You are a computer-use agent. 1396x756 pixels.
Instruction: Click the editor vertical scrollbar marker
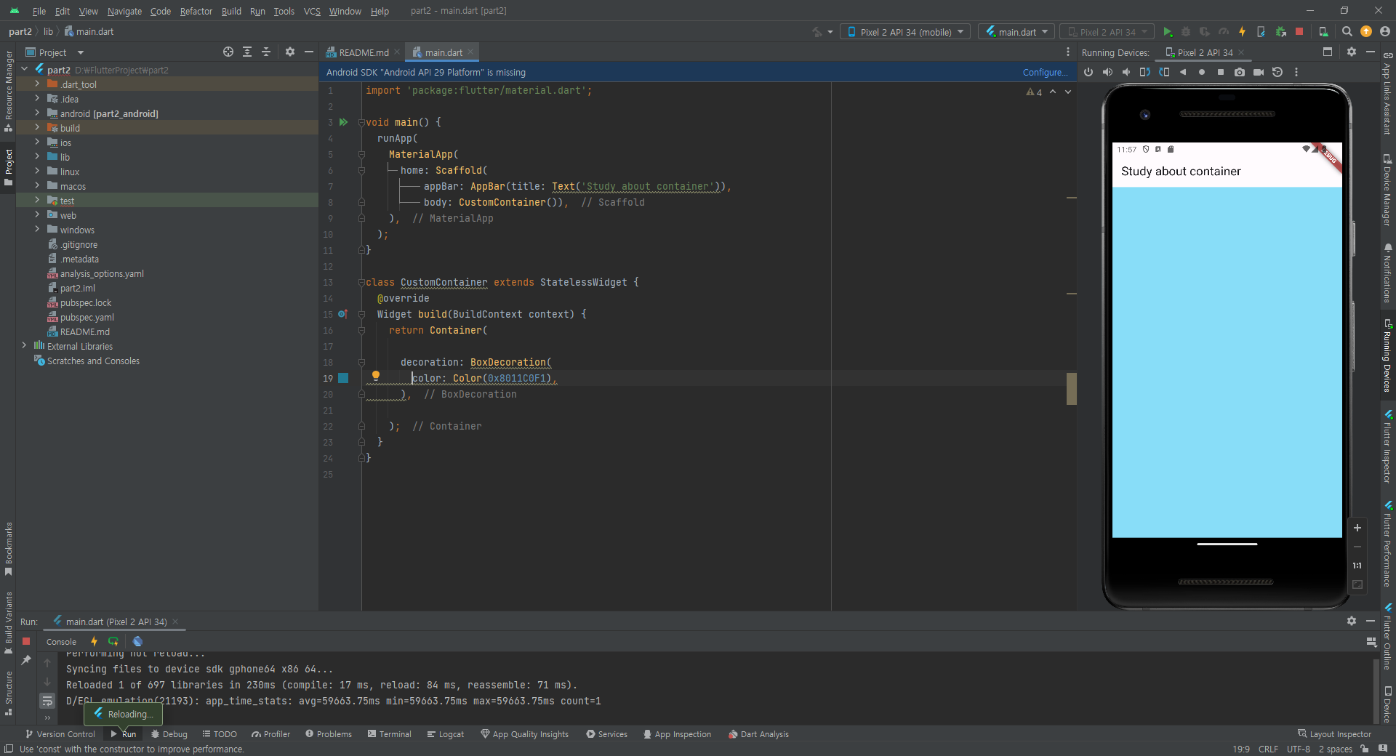tap(1072, 388)
